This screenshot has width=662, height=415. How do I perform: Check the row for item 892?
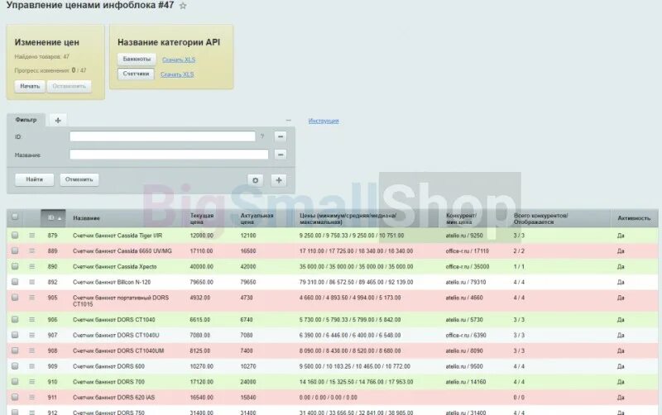click(x=15, y=282)
